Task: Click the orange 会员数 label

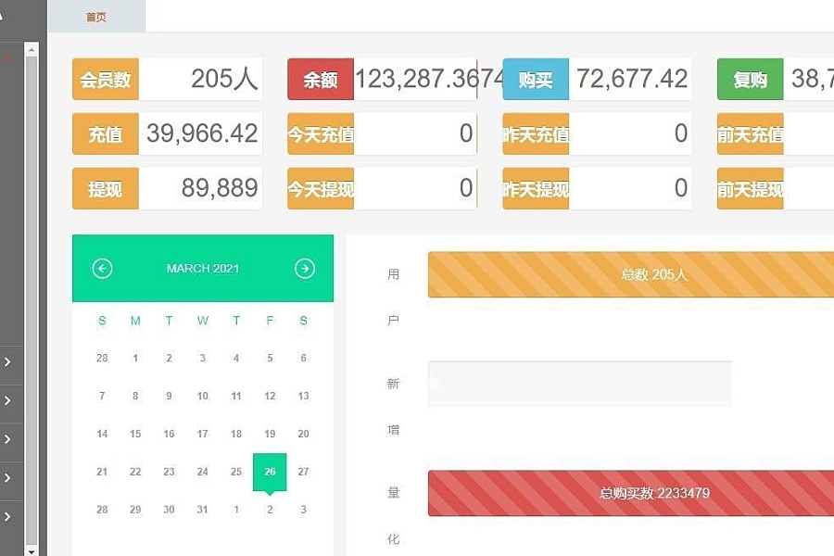Action: tap(106, 80)
